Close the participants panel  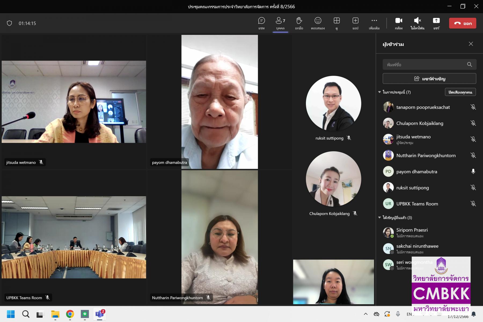click(x=471, y=44)
